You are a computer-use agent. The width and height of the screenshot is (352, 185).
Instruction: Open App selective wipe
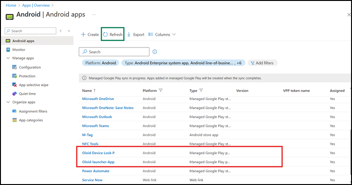(x=34, y=85)
